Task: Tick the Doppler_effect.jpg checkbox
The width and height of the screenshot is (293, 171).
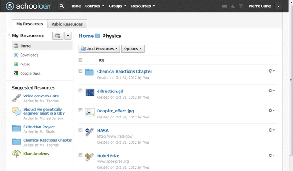Action: click(x=81, y=110)
